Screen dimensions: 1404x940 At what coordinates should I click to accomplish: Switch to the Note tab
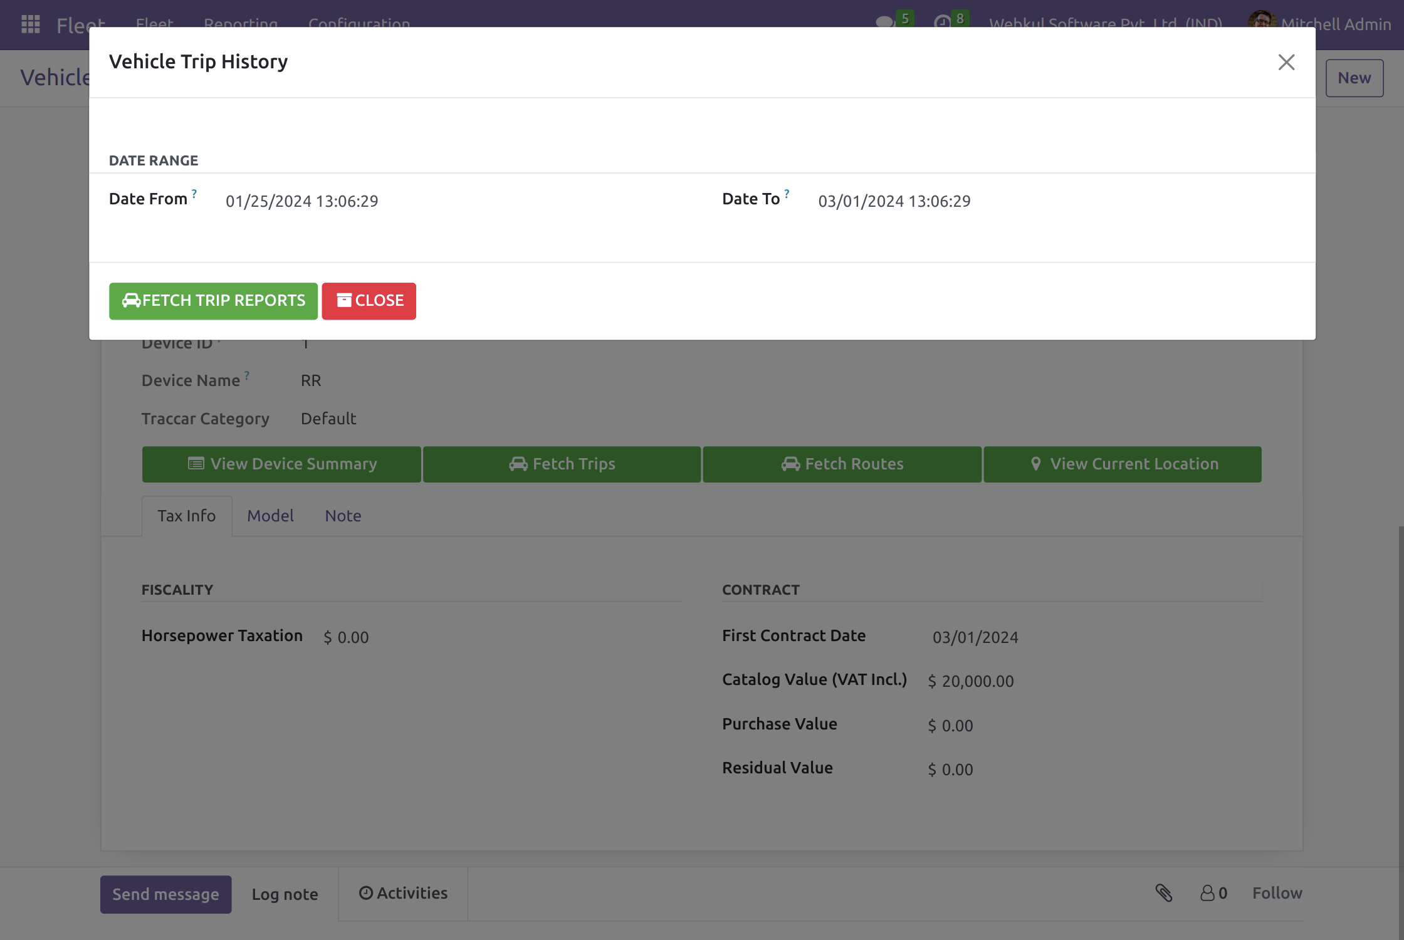343,516
